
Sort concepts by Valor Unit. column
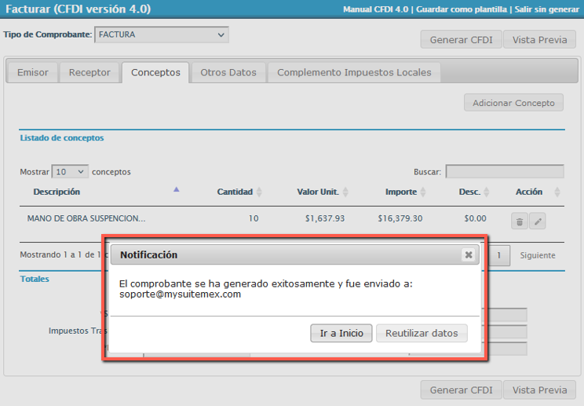click(x=345, y=192)
